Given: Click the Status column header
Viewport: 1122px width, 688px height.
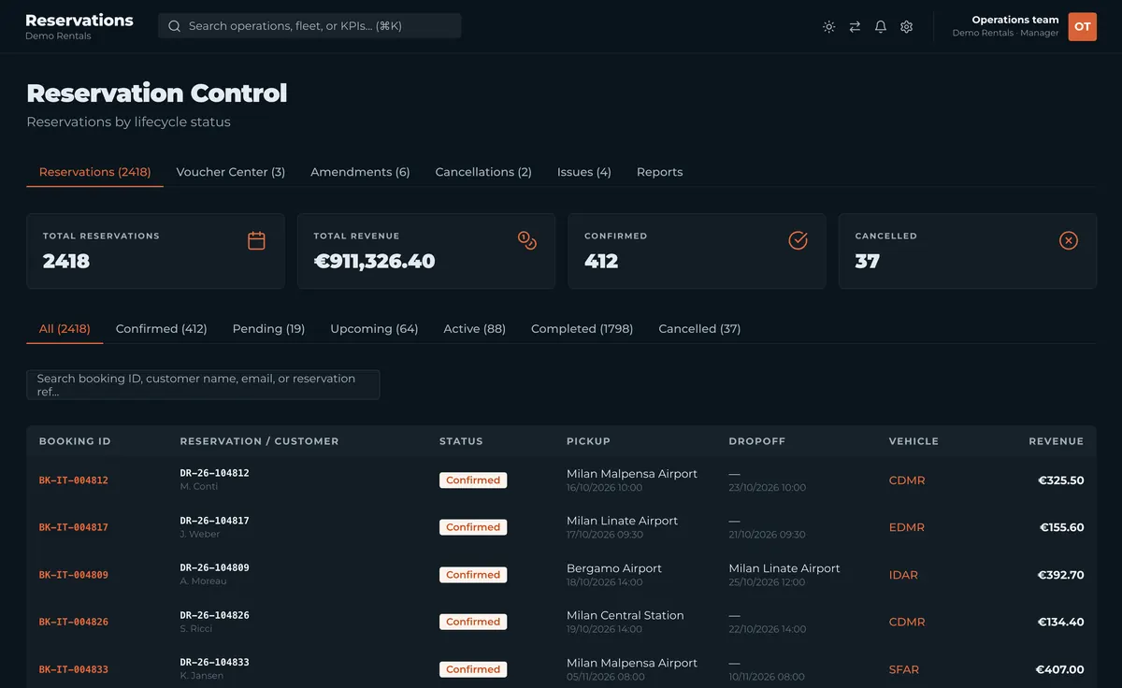Looking at the screenshot, I should point(461,441).
